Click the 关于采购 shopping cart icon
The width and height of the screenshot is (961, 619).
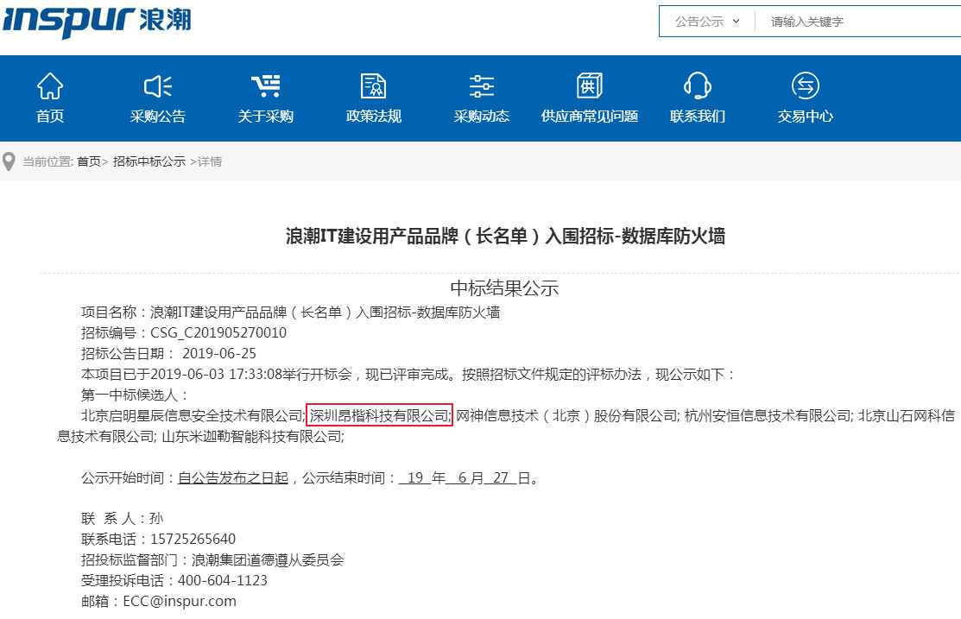265,86
